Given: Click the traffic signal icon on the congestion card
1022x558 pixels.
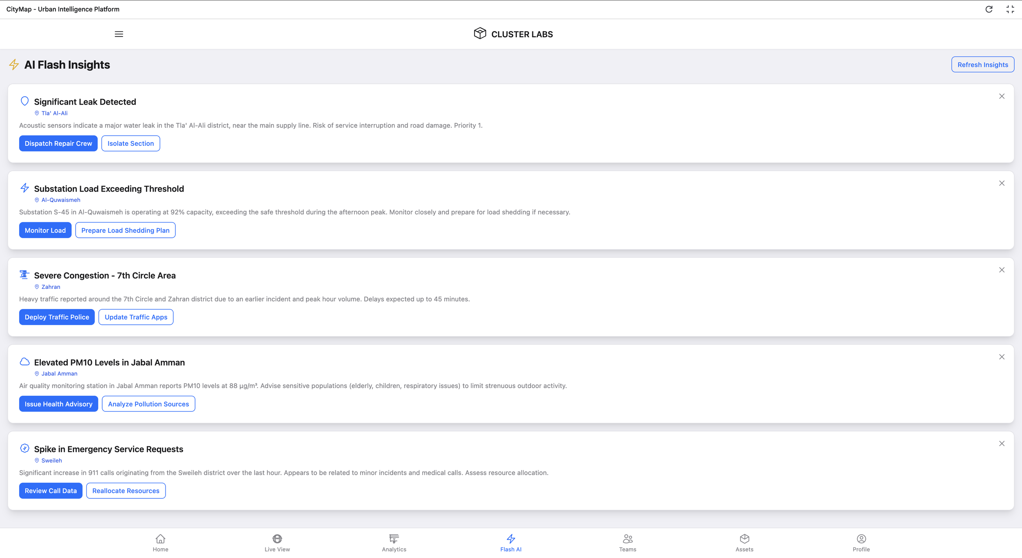Looking at the screenshot, I should click(x=25, y=275).
